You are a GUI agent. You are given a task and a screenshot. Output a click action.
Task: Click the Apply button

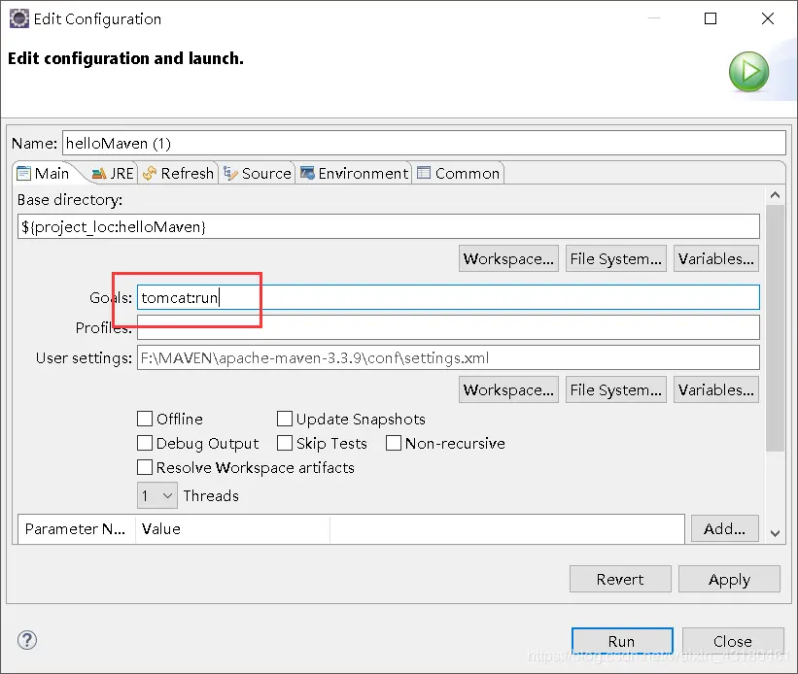click(729, 579)
